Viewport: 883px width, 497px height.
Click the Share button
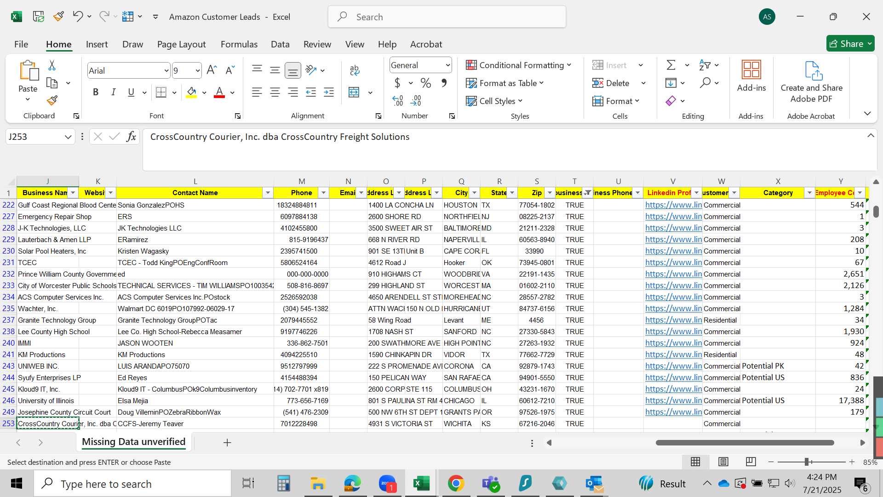(850, 44)
